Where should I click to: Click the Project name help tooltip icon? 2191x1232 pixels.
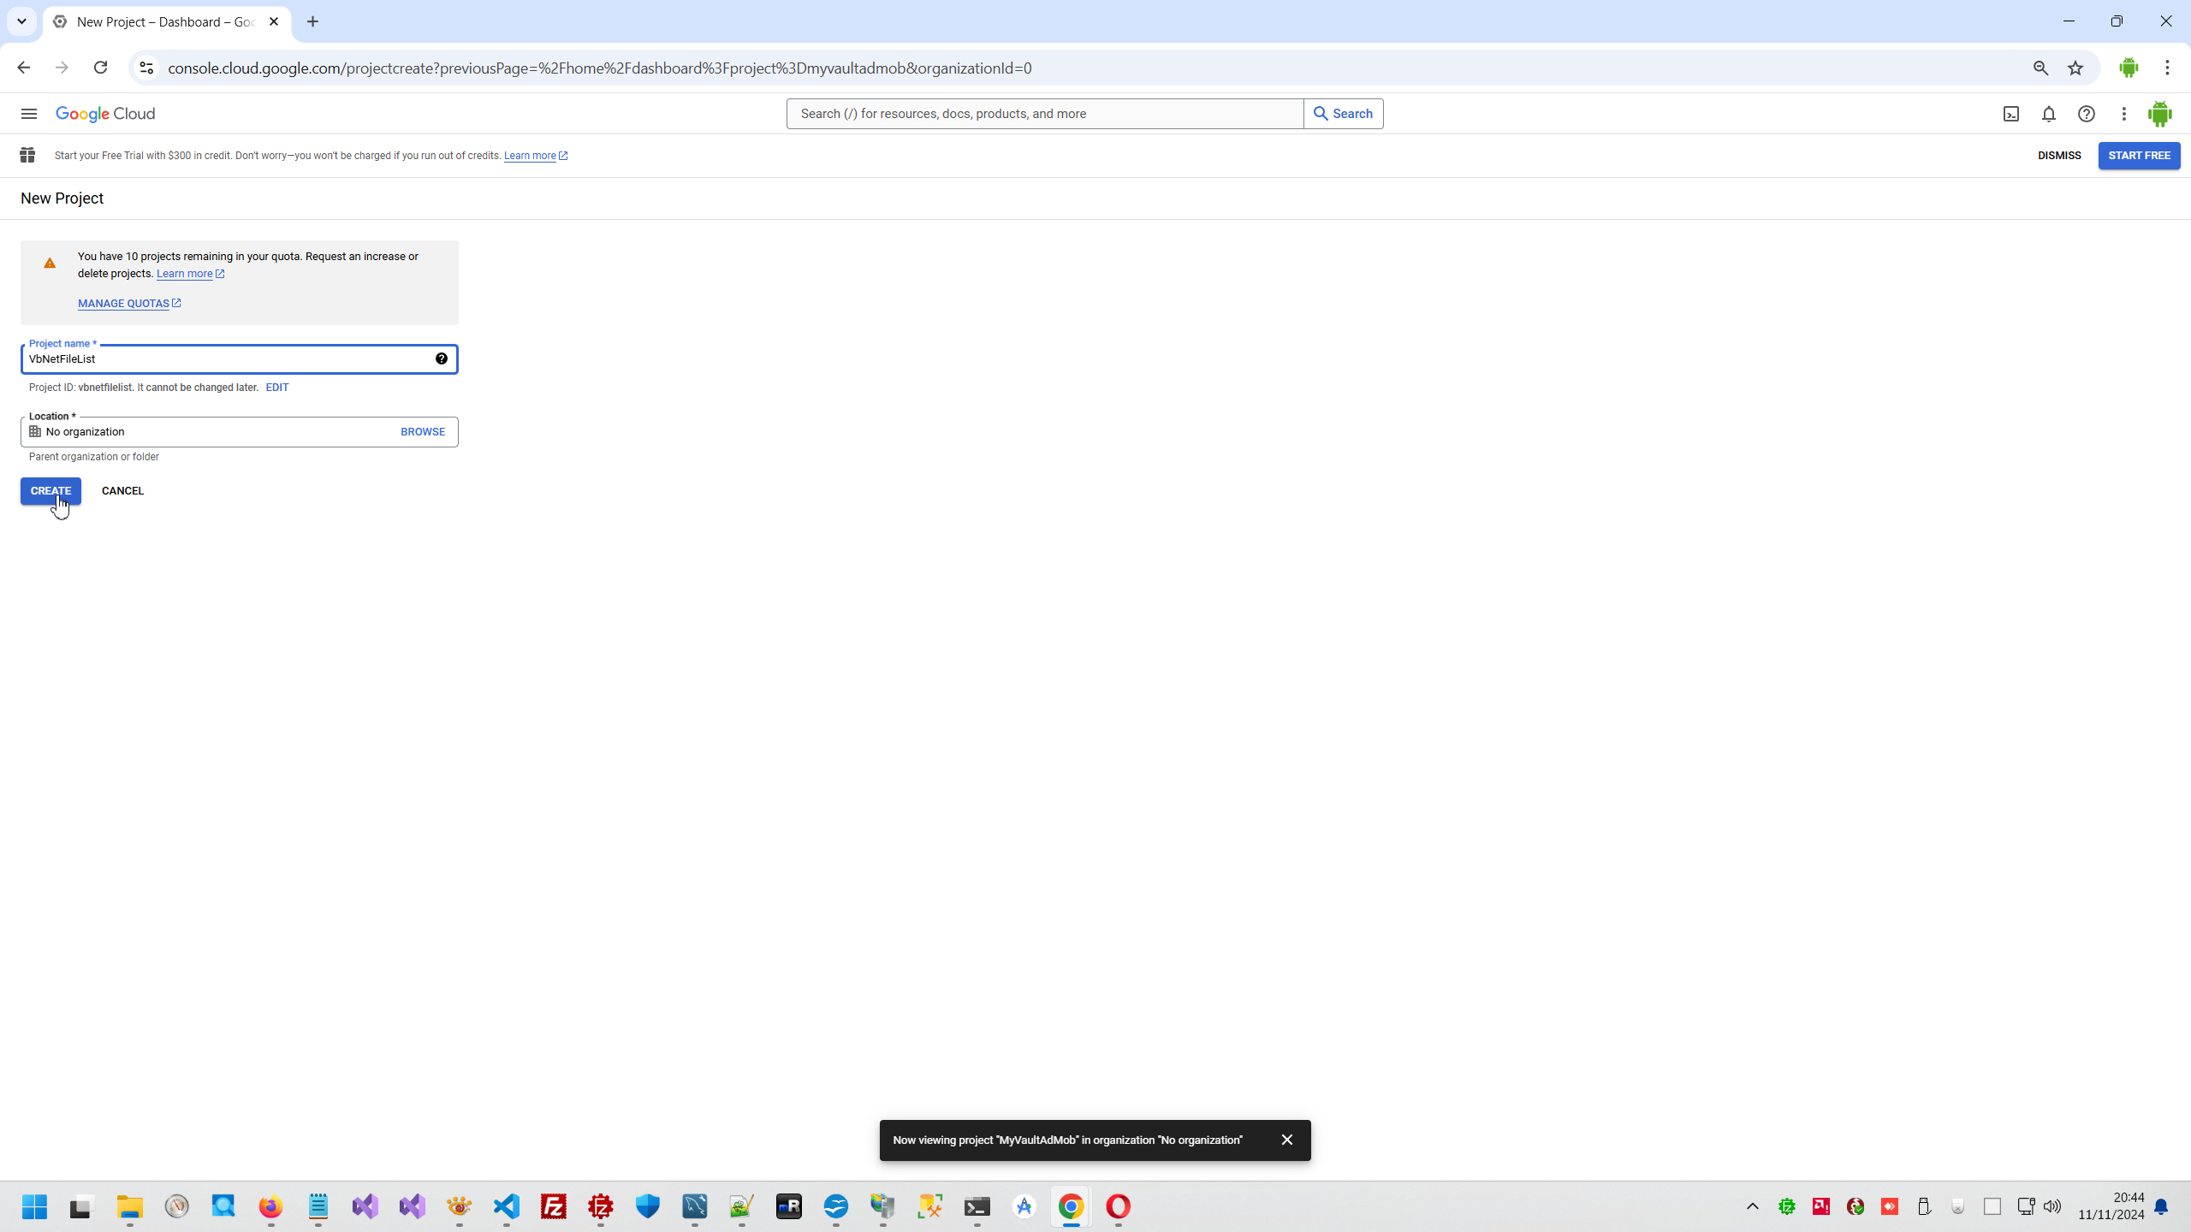(x=442, y=359)
